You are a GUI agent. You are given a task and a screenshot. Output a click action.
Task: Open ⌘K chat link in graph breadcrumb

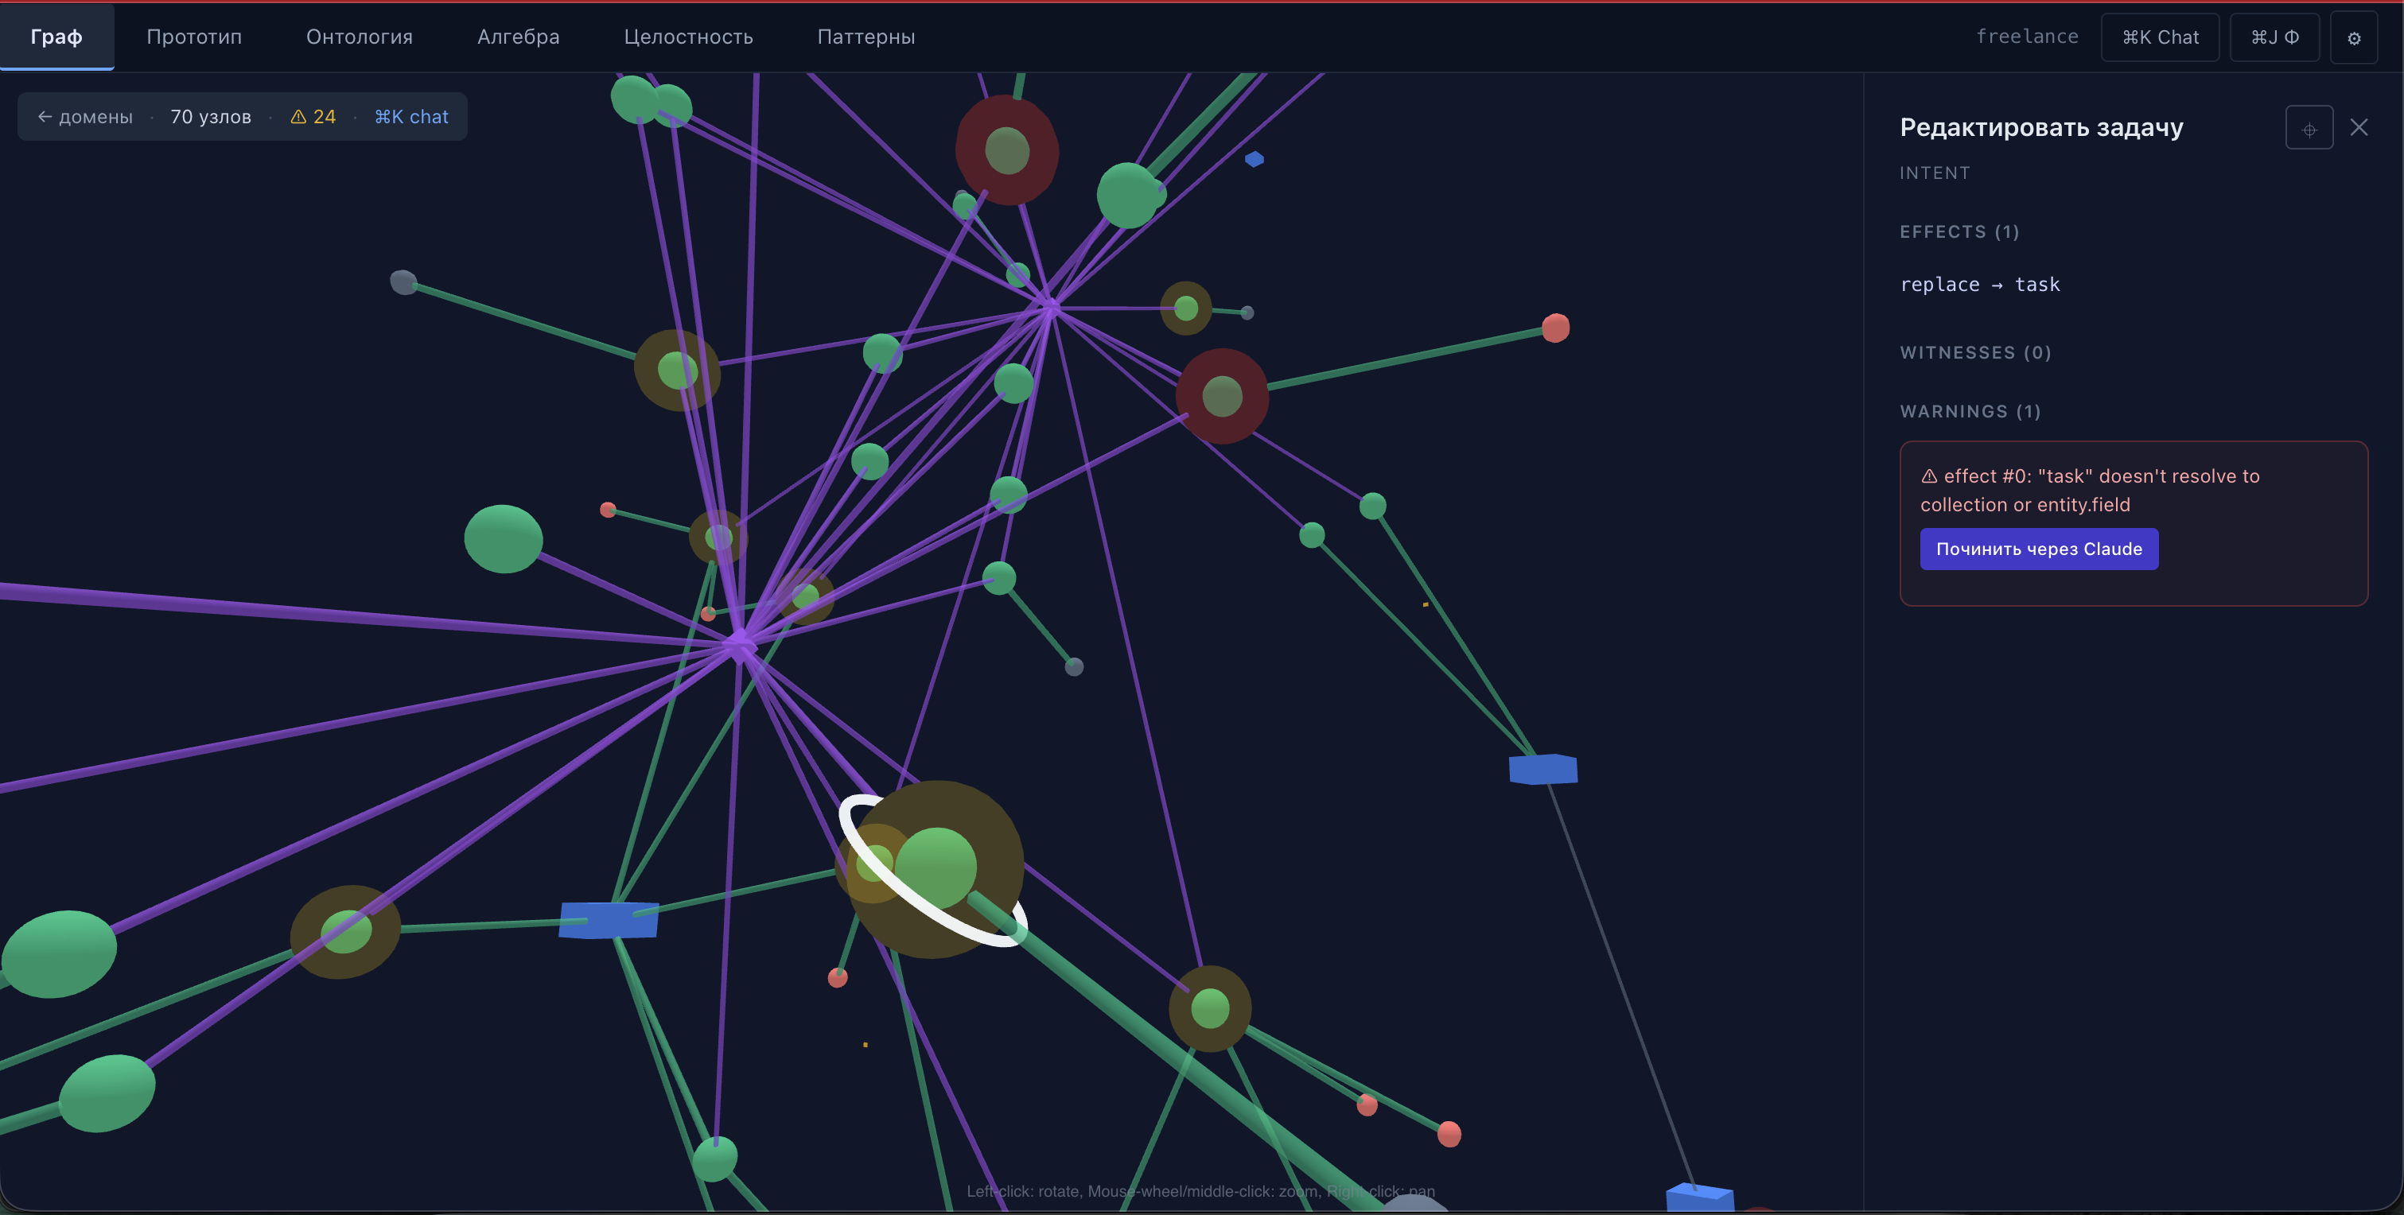(x=410, y=118)
